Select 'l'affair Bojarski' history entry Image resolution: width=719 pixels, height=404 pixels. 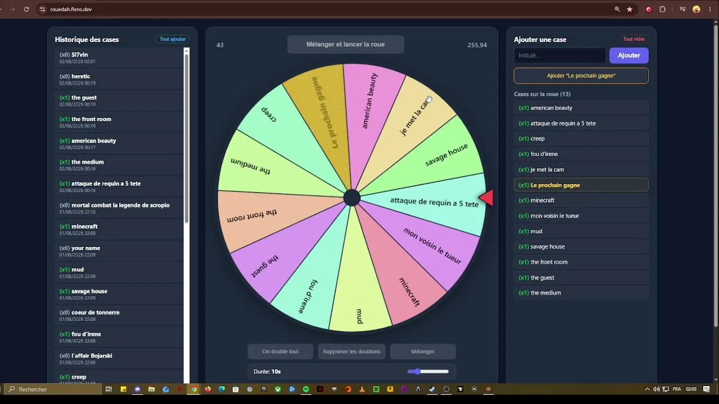[x=119, y=359]
